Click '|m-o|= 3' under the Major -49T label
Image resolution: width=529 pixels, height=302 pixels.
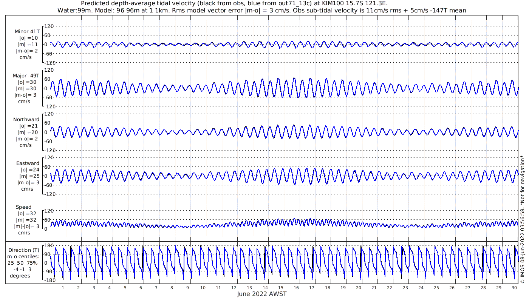(x=26, y=95)
